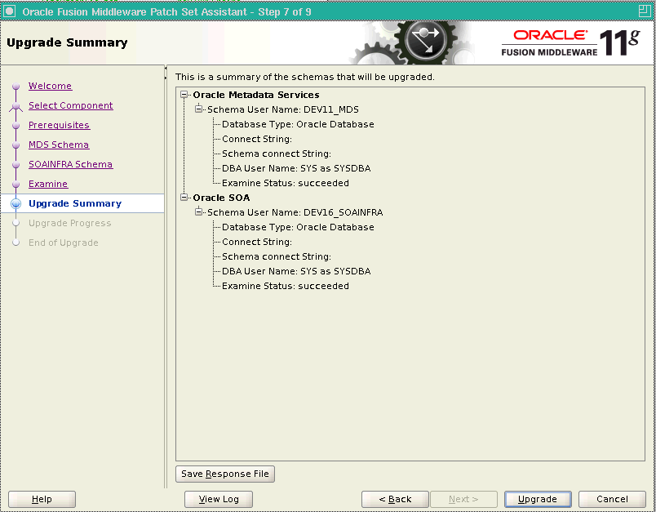
Task: Start the upgrade with the Upgrade button
Action: [538, 499]
